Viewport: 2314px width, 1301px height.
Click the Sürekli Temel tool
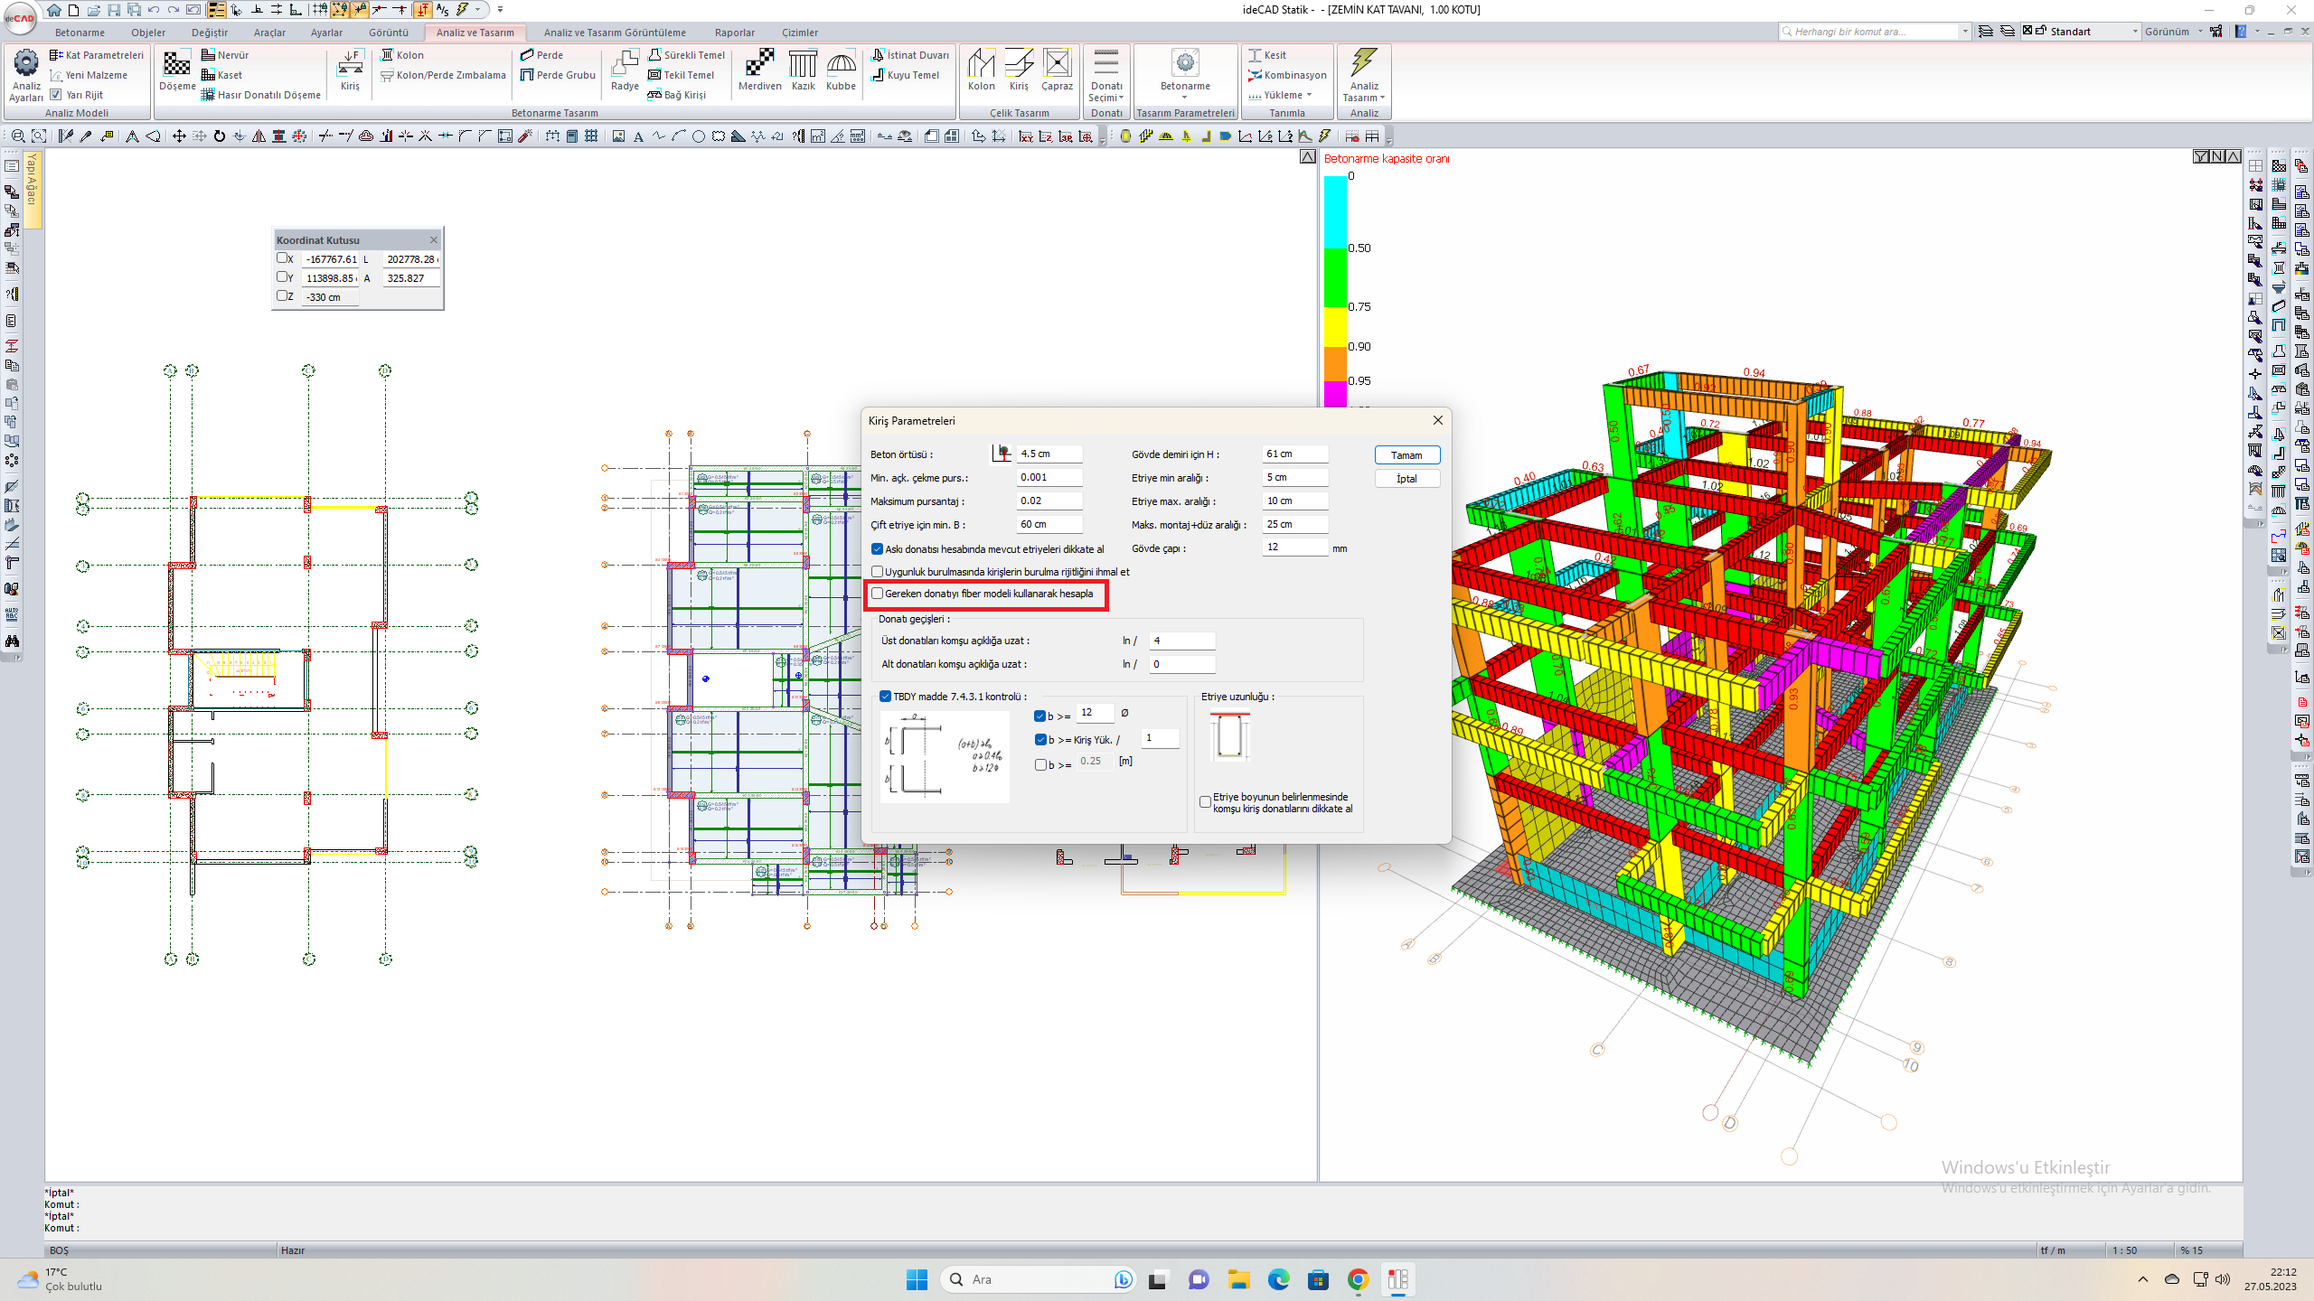(x=687, y=55)
